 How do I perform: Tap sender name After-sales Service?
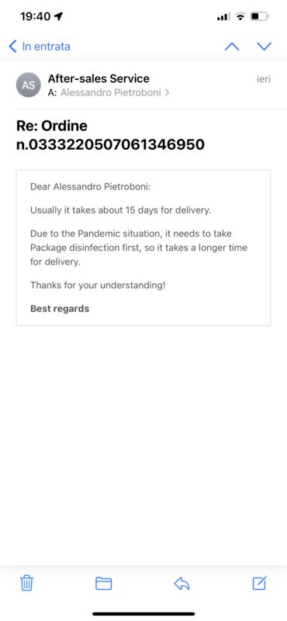[x=99, y=78]
